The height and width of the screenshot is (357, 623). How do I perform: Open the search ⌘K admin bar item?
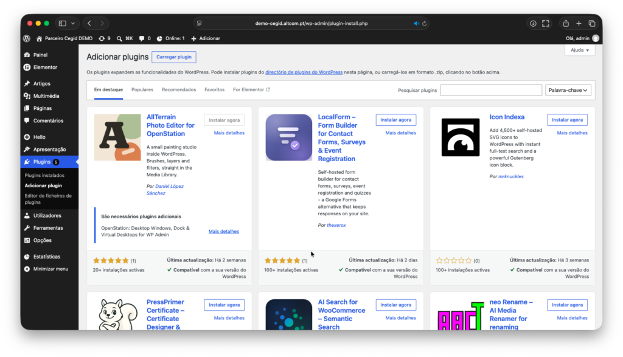point(125,38)
